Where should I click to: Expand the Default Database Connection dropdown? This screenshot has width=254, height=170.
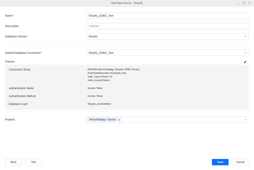(245, 53)
